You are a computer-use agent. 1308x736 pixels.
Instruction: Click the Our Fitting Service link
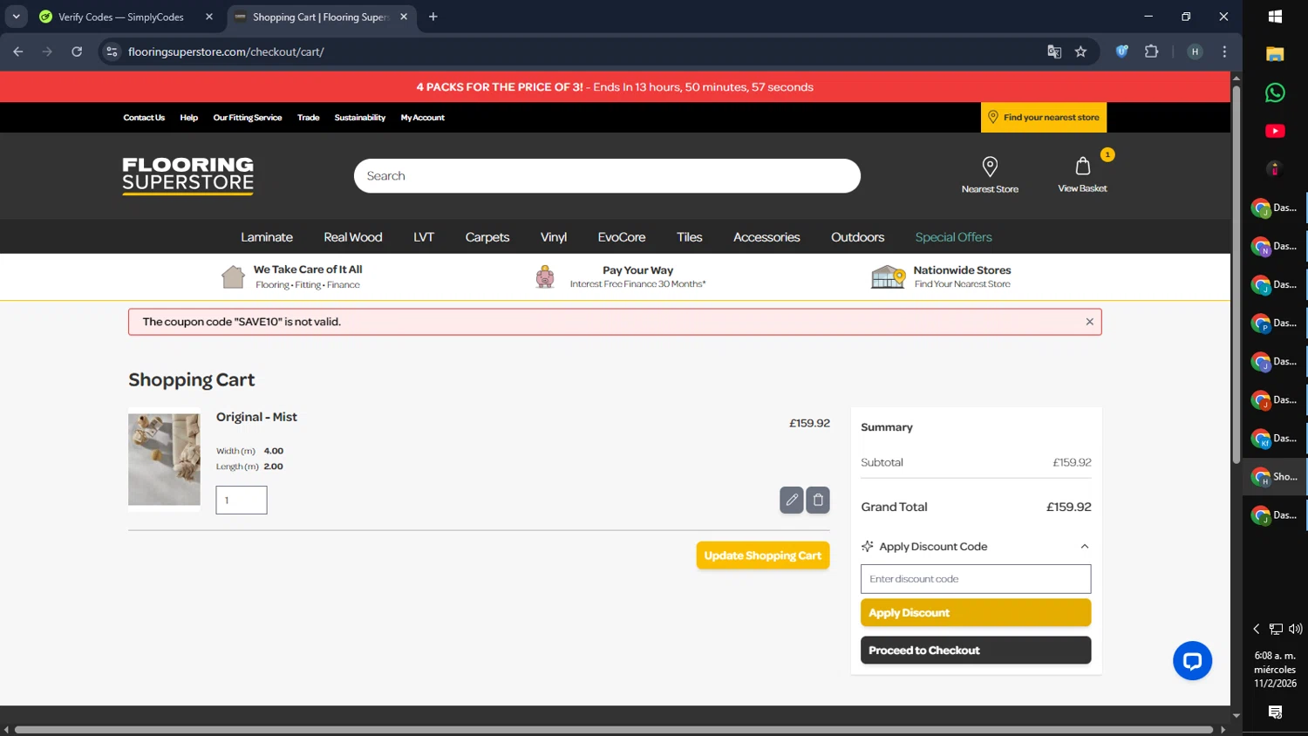tap(248, 118)
